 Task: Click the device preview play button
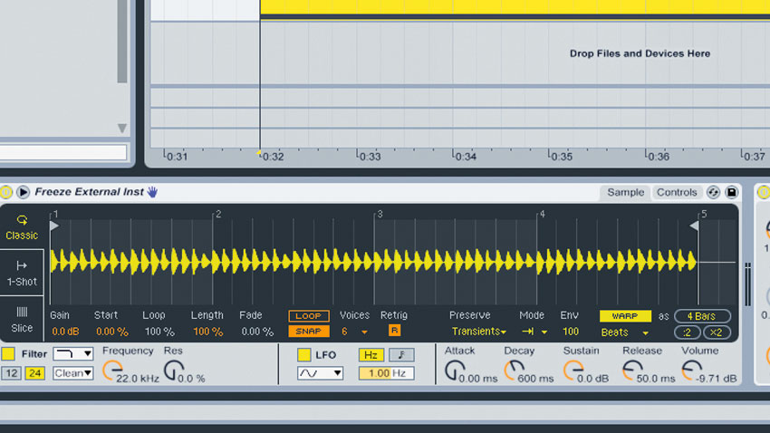(23, 192)
